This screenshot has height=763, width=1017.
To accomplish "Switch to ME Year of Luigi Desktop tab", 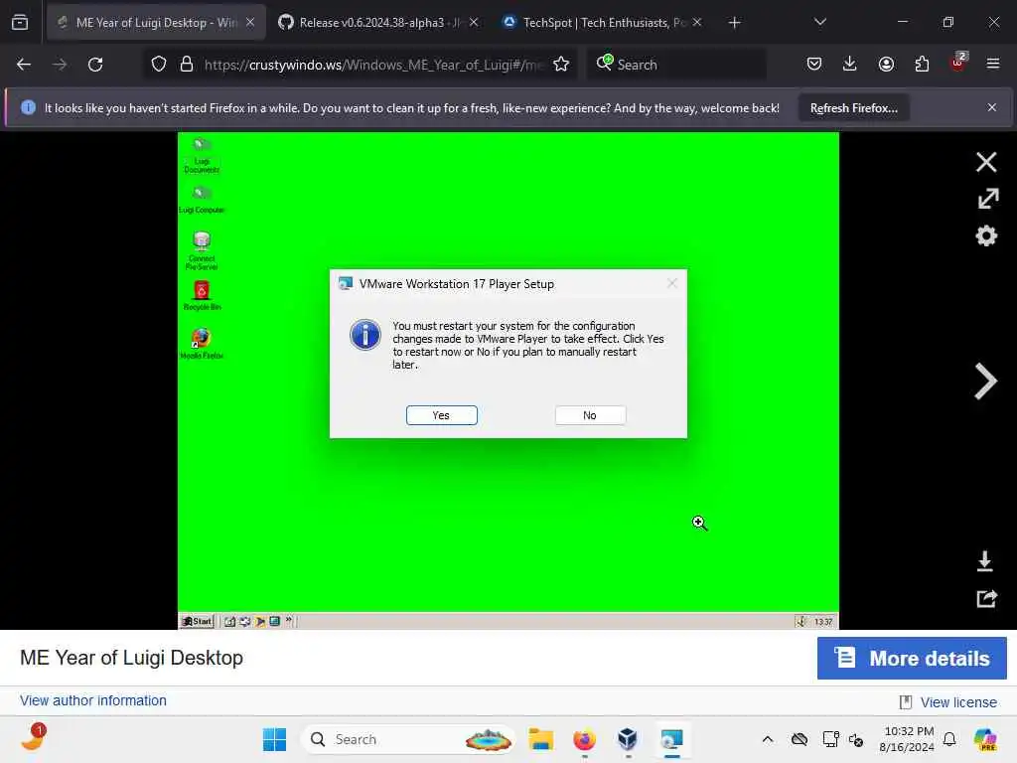I will 156,23.
